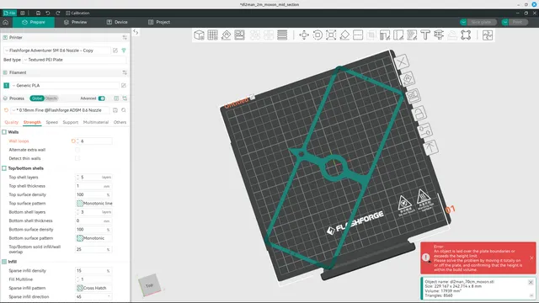The image size is (539, 303).
Task: Click the Redo icon
Action: 58,13
